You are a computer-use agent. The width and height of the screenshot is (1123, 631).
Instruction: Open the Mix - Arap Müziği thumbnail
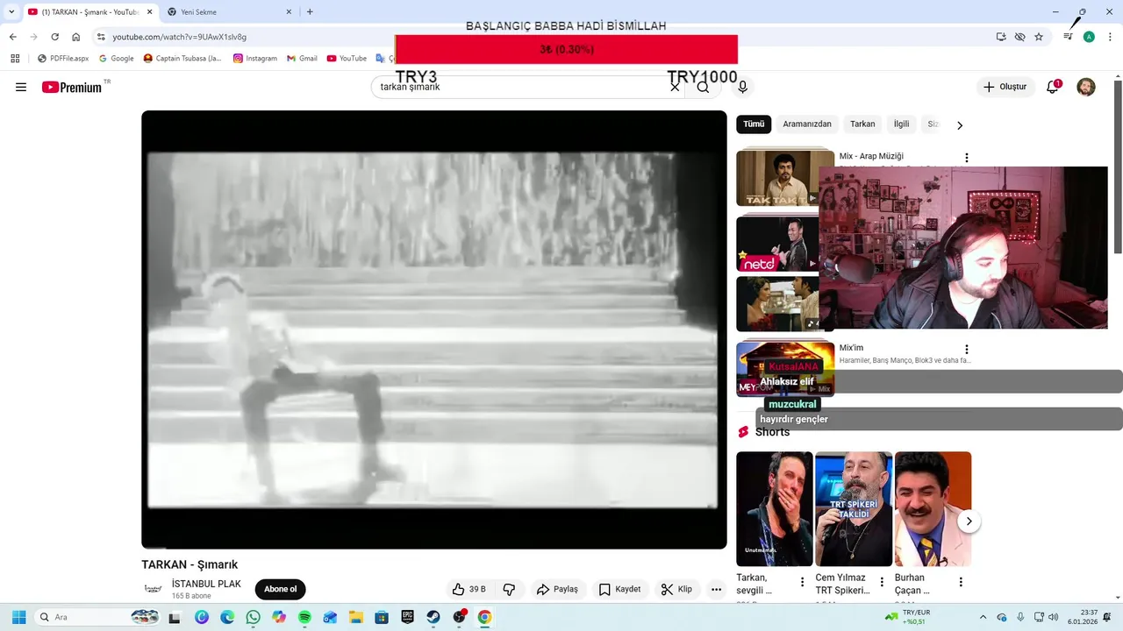coord(784,177)
